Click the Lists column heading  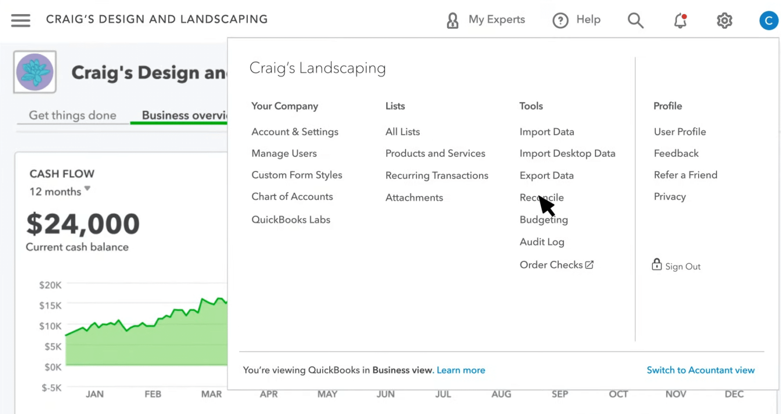[x=395, y=106]
